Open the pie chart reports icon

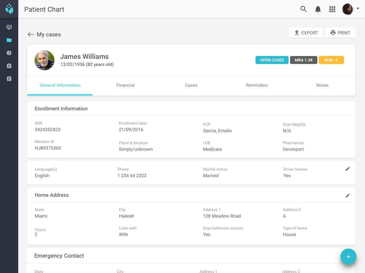[x=9, y=53]
